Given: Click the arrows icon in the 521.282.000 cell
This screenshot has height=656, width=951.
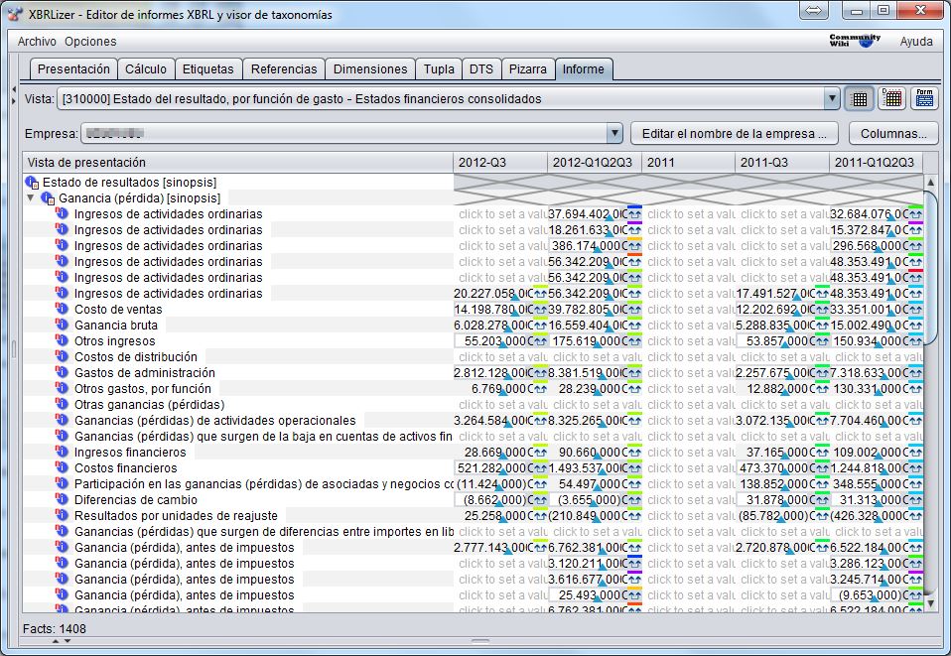Looking at the screenshot, I should (x=540, y=468).
